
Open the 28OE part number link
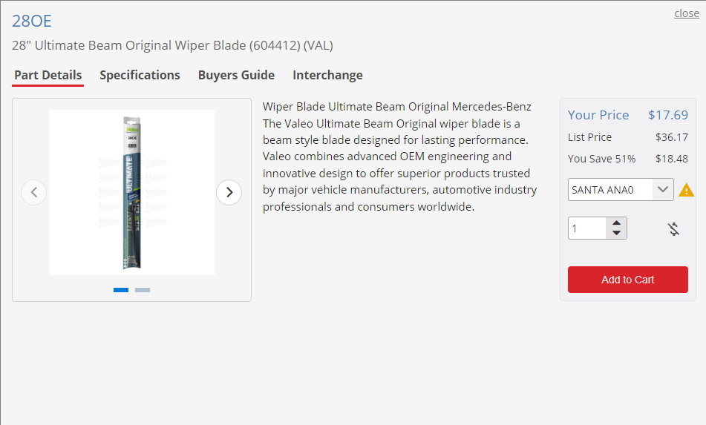click(x=31, y=21)
